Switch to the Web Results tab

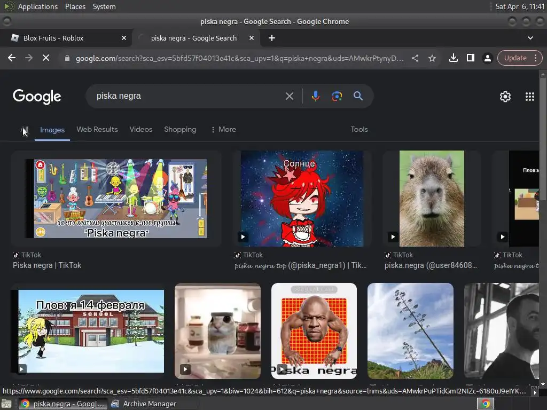point(97,129)
